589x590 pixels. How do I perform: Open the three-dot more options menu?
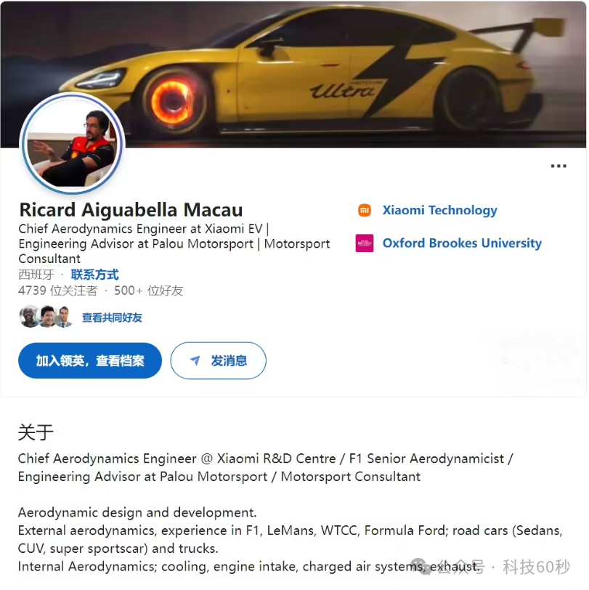(558, 166)
